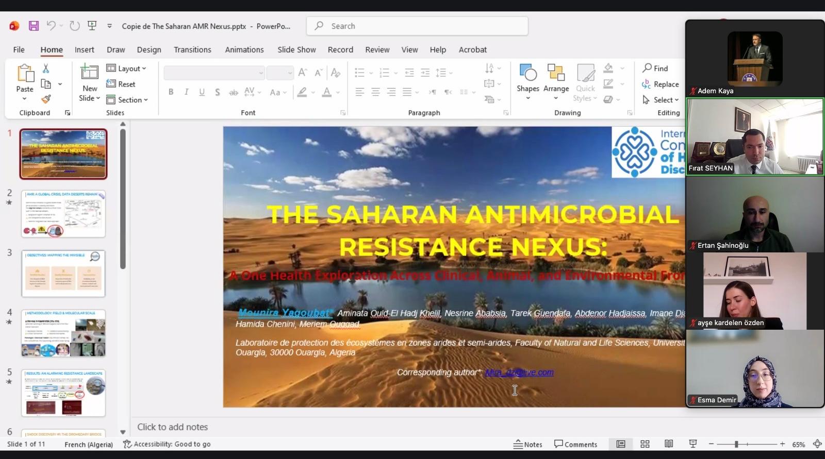This screenshot has height=459, width=825.
Task: Insert a New Slide icon
Action: click(x=89, y=73)
